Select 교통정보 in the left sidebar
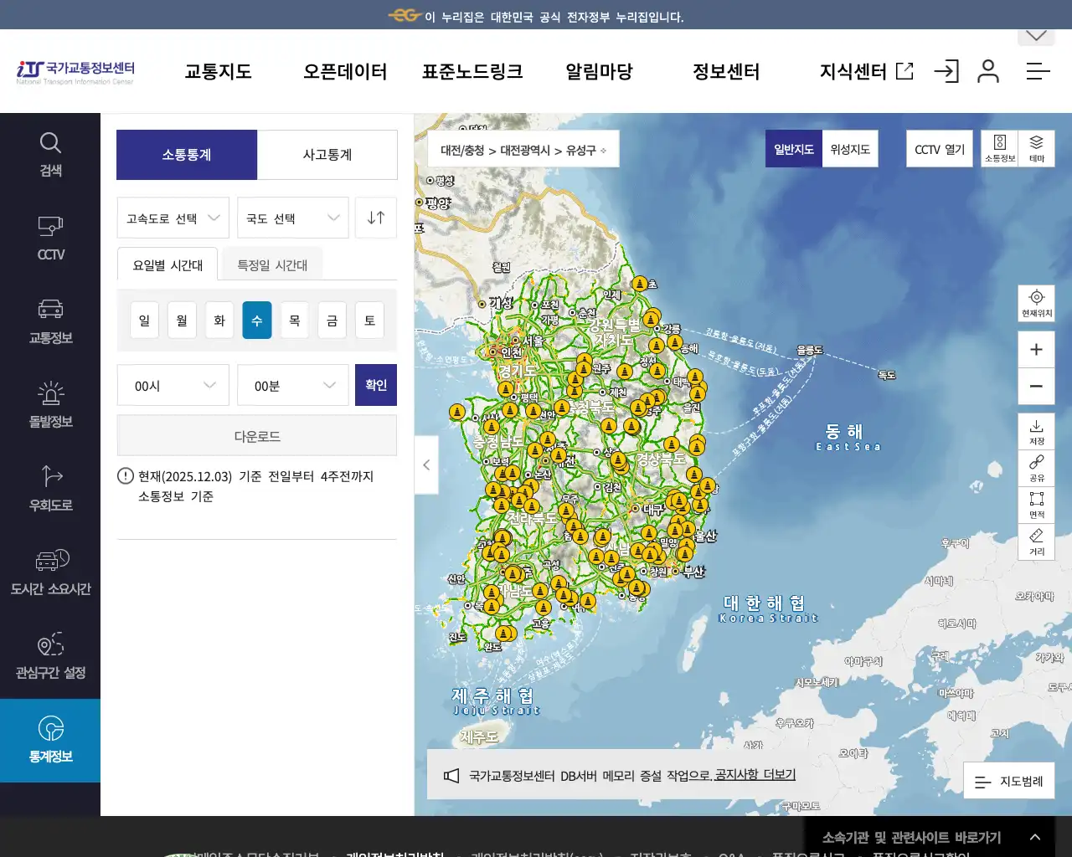This screenshot has height=857, width=1072. [x=50, y=322]
